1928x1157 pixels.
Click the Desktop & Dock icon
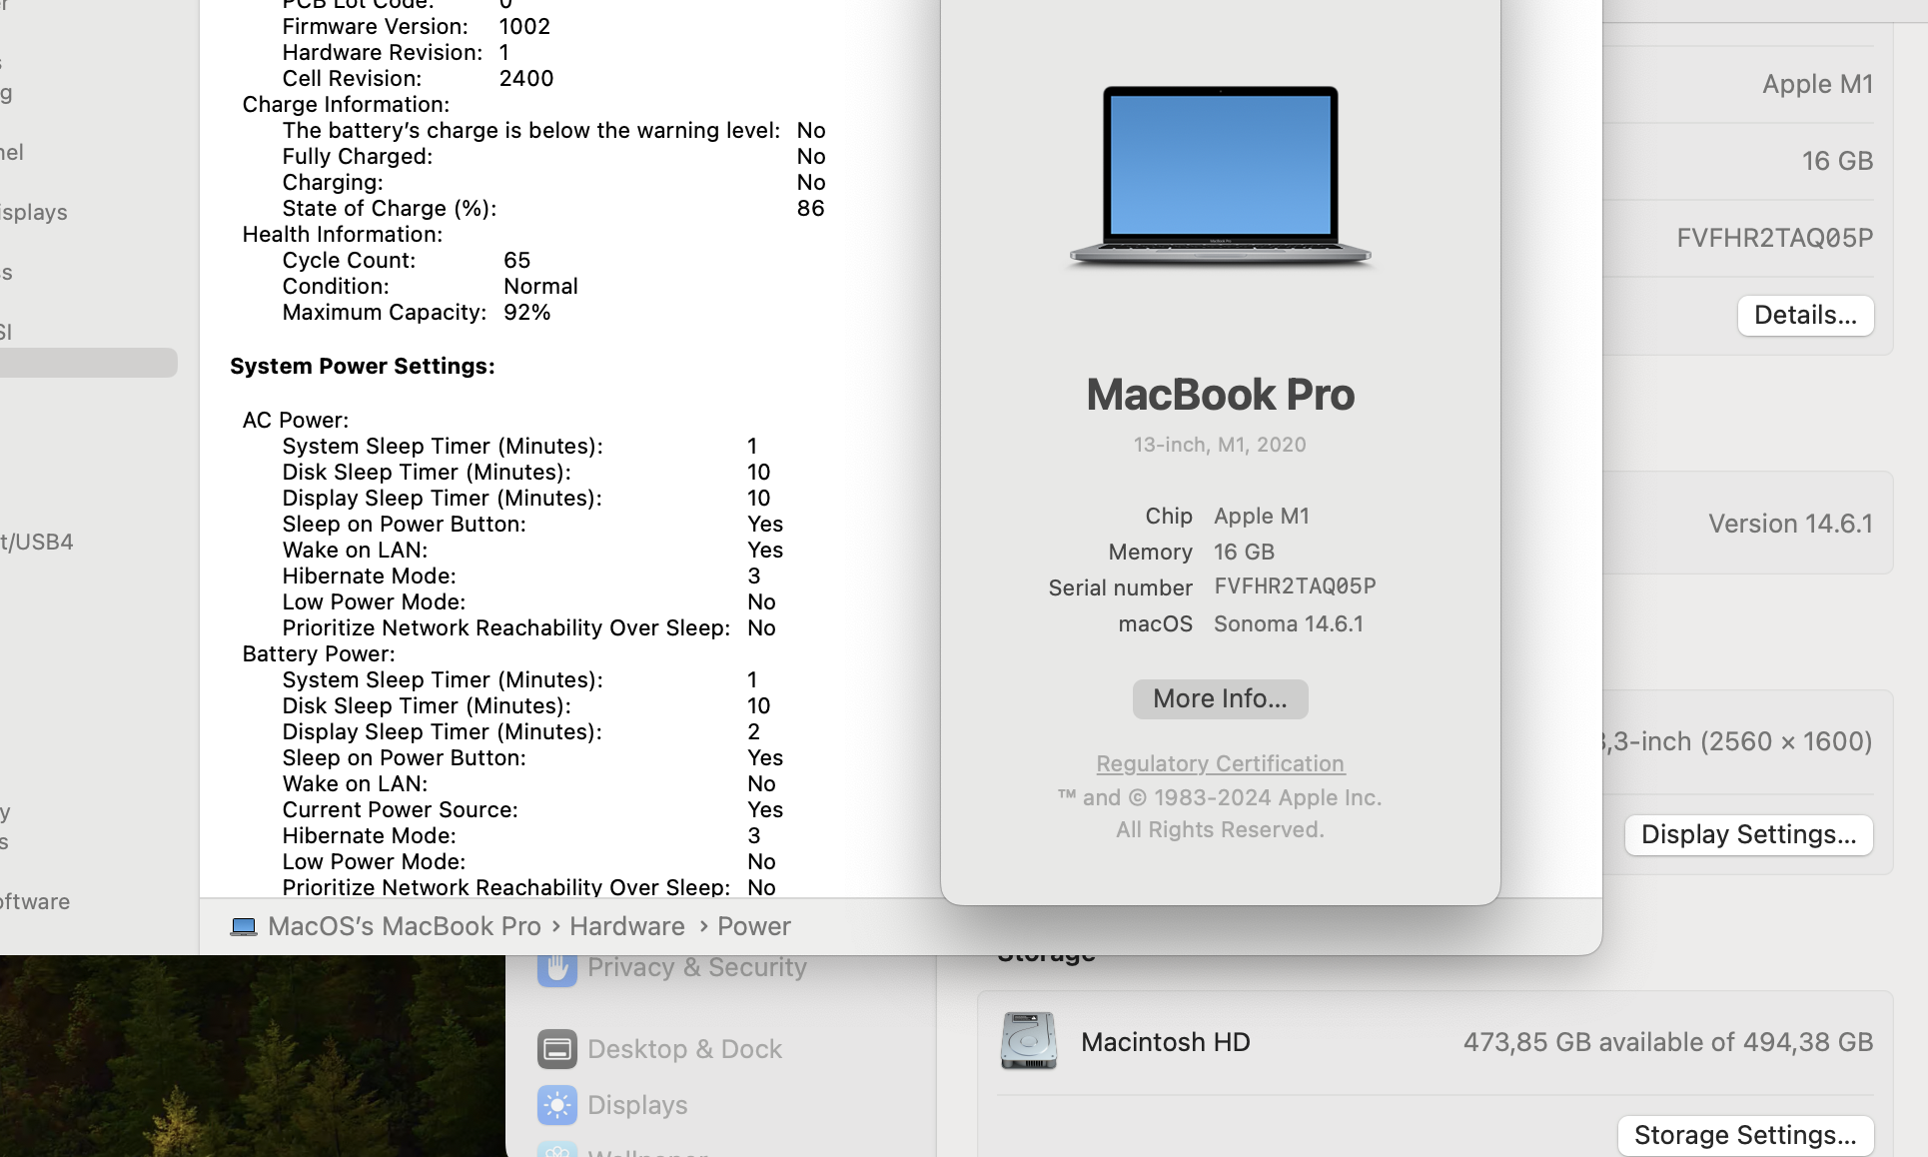pos(556,1049)
